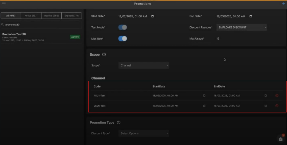Toggle the Max Use switch
This screenshot has width=287, height=145.
click(123, 39)
